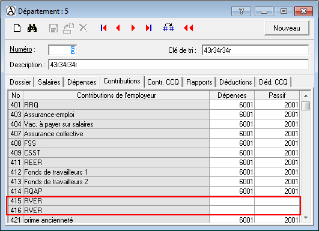Select the Assurance-emploi row

154,115
